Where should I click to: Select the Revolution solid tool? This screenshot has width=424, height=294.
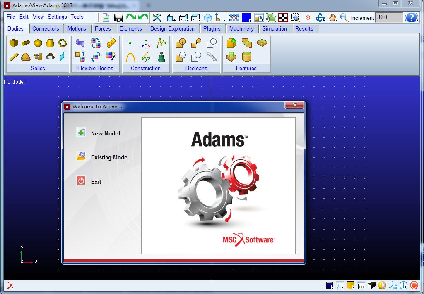(x=50, y=57)
